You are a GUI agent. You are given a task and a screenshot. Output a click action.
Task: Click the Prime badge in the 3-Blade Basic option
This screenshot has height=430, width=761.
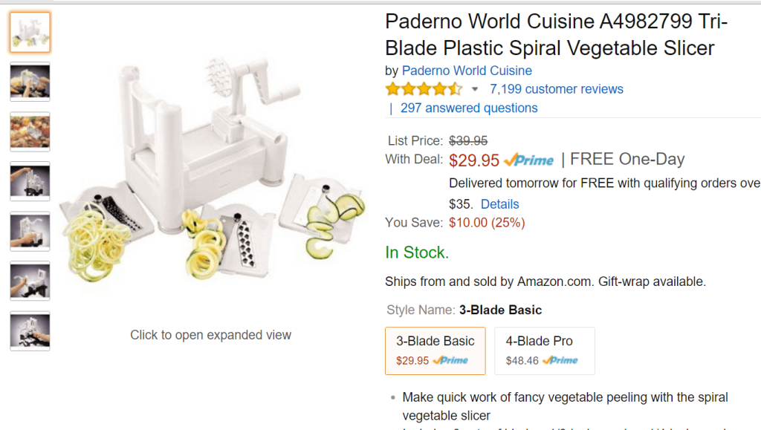coord(450,361)
